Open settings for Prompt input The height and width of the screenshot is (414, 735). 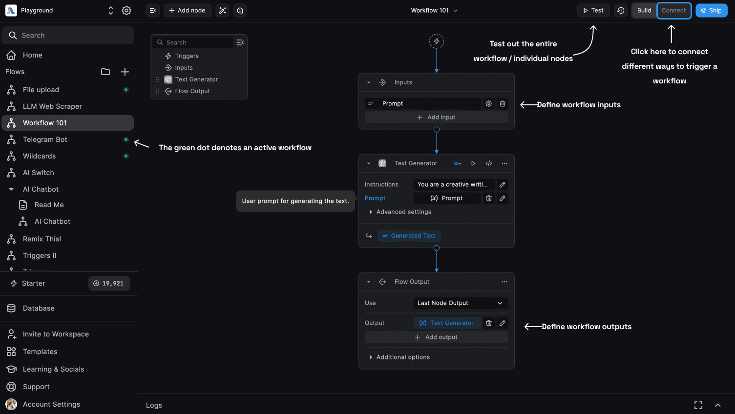489,103
